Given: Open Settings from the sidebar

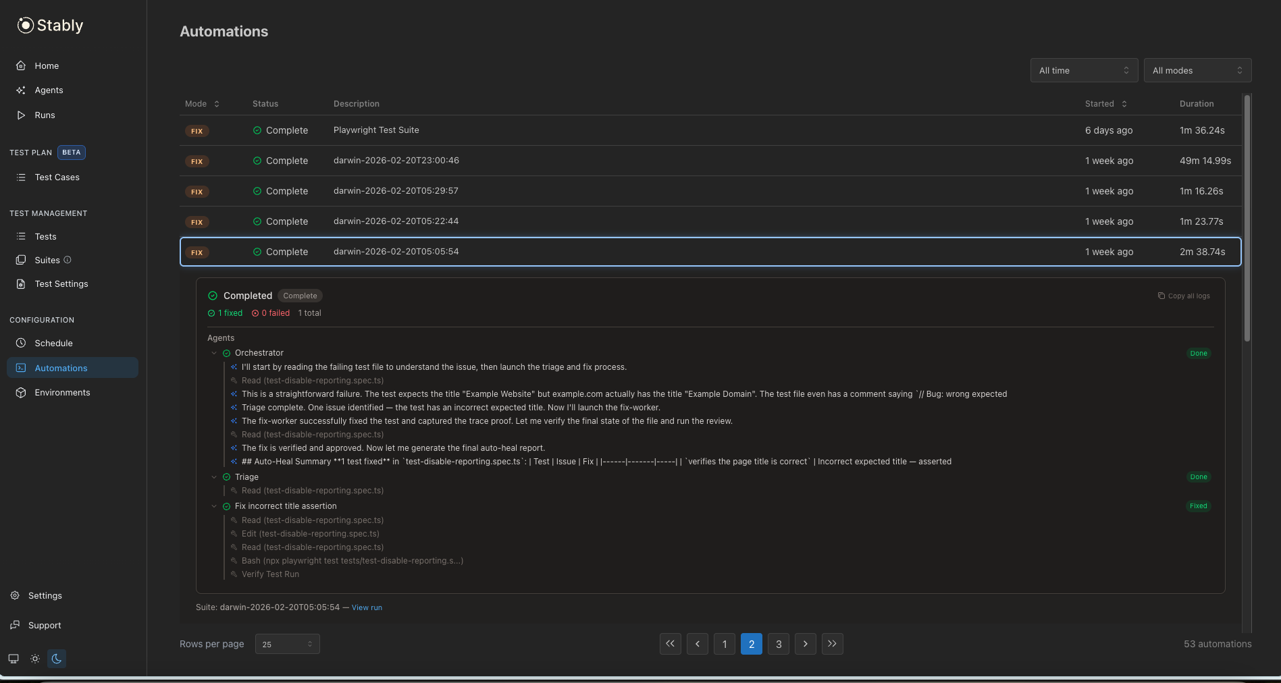Looking at the screenshot, I should coord(45,595).
